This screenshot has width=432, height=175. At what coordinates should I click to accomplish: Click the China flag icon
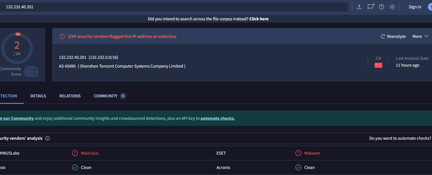coord(378,65)
